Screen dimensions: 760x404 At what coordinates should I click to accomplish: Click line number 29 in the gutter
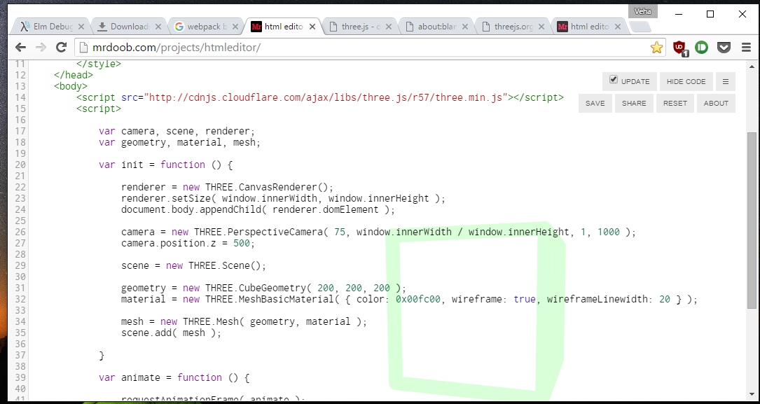20,265
